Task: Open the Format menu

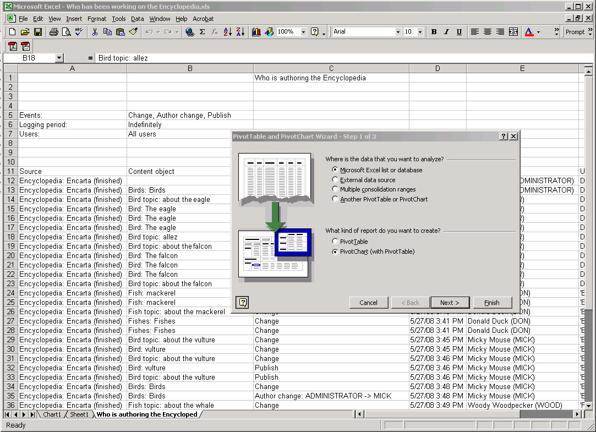Action: [x=97, y=19]
